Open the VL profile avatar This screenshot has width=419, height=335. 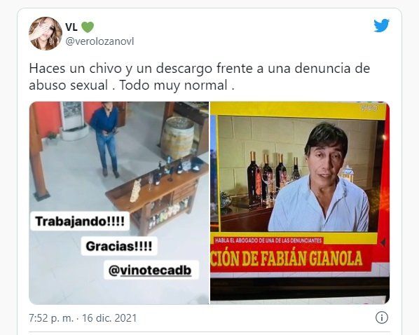pos(46,34)
